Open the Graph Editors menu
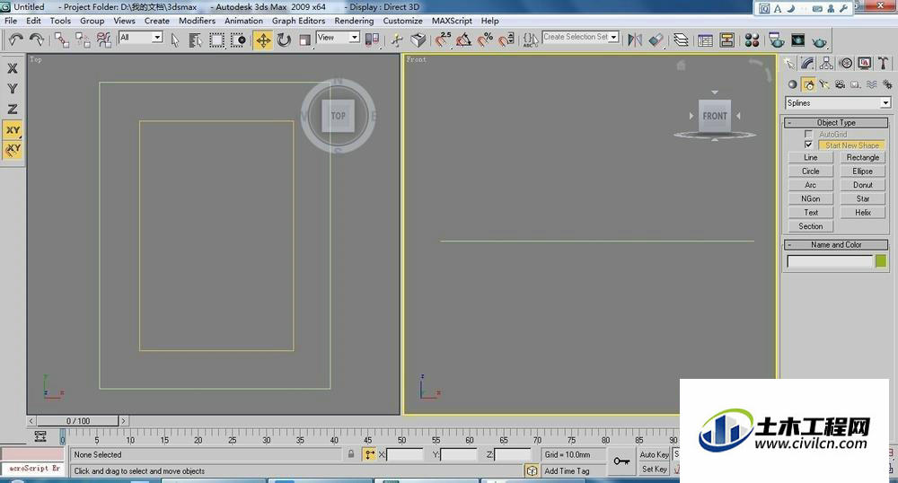898x483 pixels. point(298,21)
